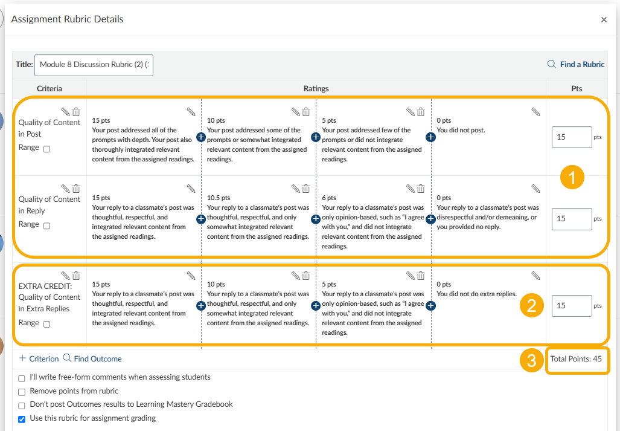The image size is (620, 431).
Task: Uncheck 'Use this rubric for assignment grading'
Action: tap(22, 419)
